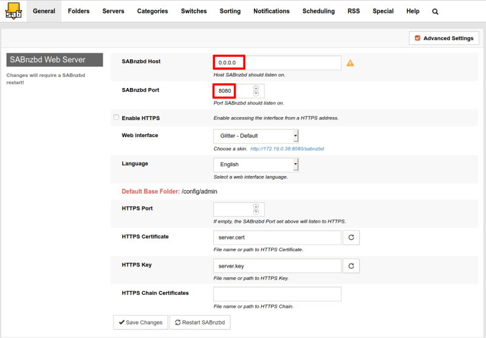Click 'Host SABnzbd should listen on.' hint
Image resolution: width=486 pixels, height=338 pixels.
(x=249, y=75)
